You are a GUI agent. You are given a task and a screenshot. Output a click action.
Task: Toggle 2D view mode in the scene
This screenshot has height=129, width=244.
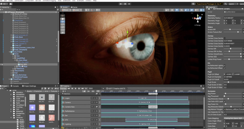[172, 10]
